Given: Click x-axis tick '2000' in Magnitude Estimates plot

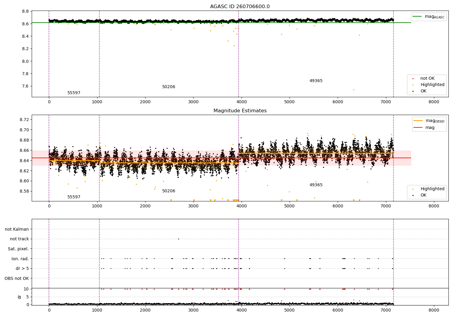Looking at the screenshot, I should point(145,206).
